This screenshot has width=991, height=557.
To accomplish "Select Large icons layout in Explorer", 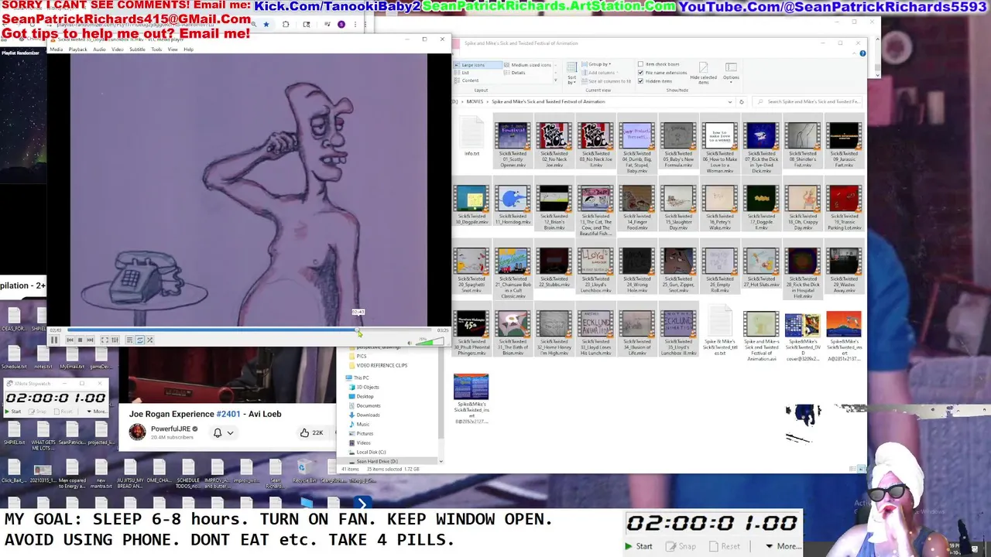I will [x=478, y=65].
